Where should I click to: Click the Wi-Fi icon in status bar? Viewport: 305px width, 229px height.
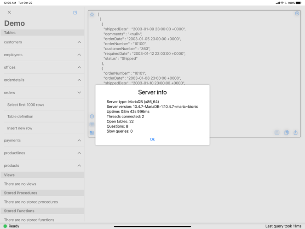click(282, 3)
